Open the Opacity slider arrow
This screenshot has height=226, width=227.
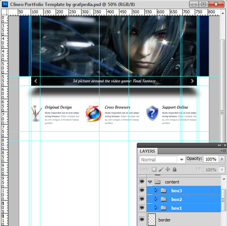222,159
